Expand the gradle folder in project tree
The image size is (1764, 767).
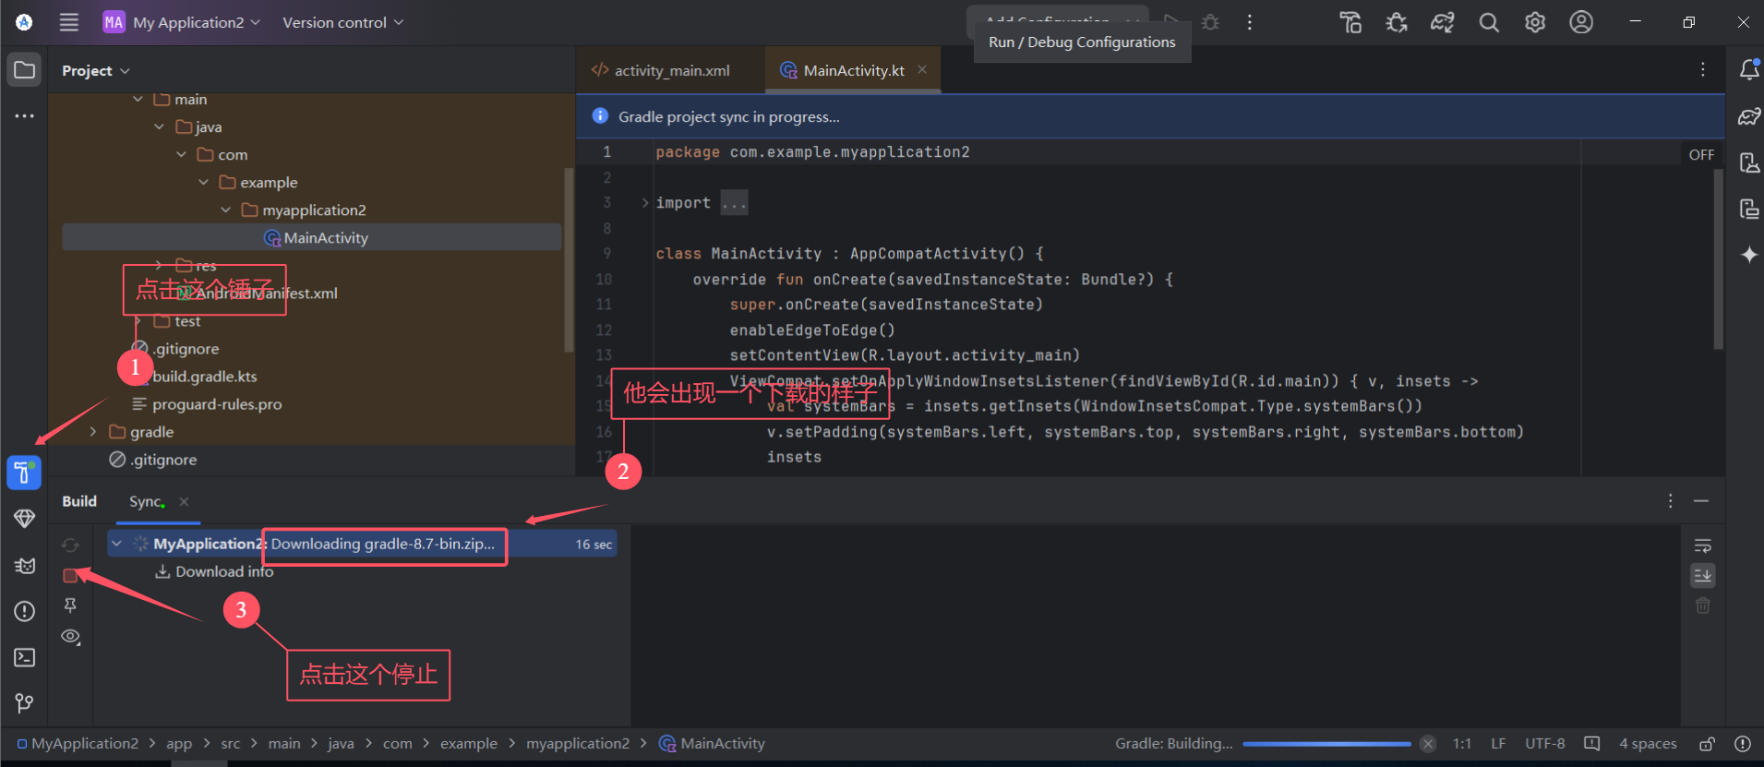(93, 432)
